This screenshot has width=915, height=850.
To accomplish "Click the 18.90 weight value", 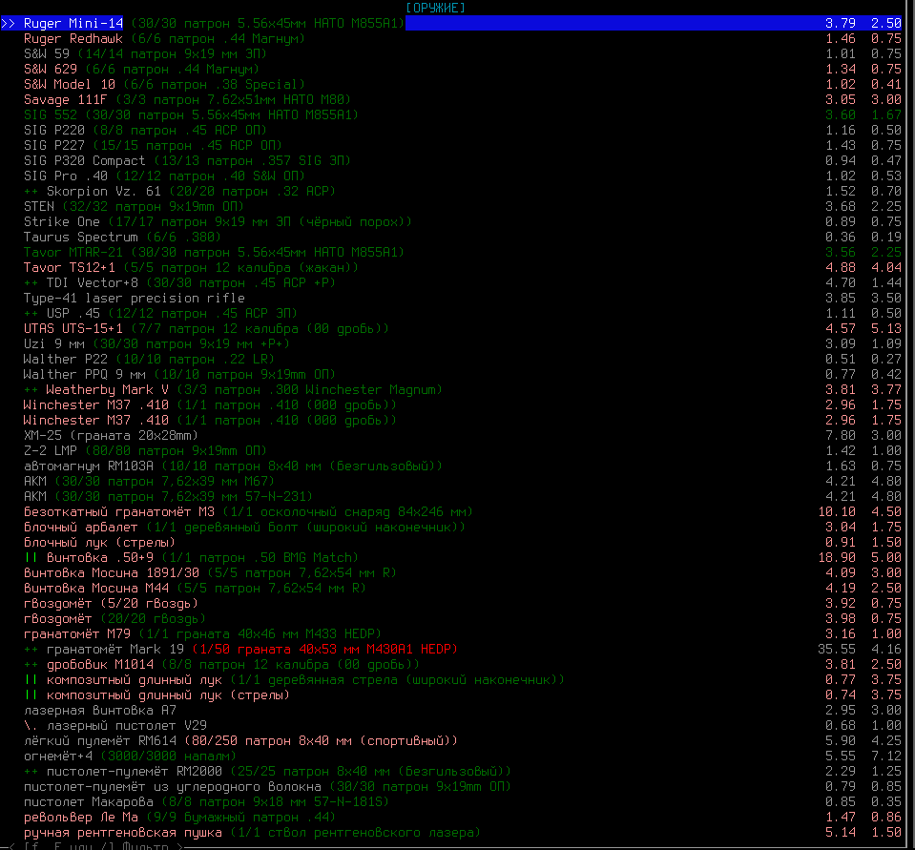I will click(837, 558).
